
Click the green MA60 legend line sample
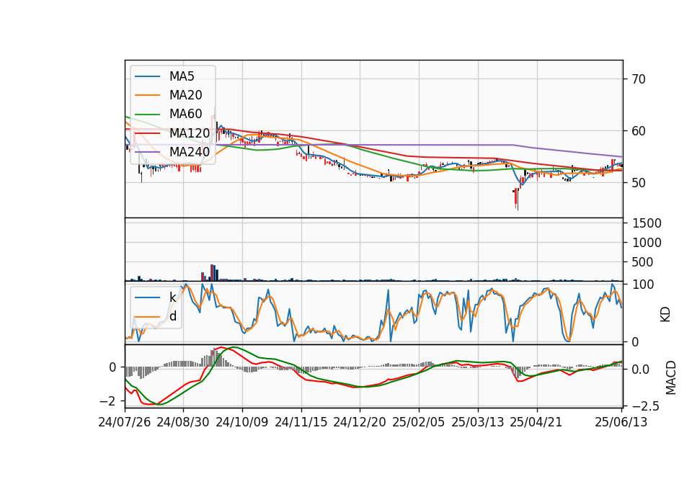click(147, 115)
